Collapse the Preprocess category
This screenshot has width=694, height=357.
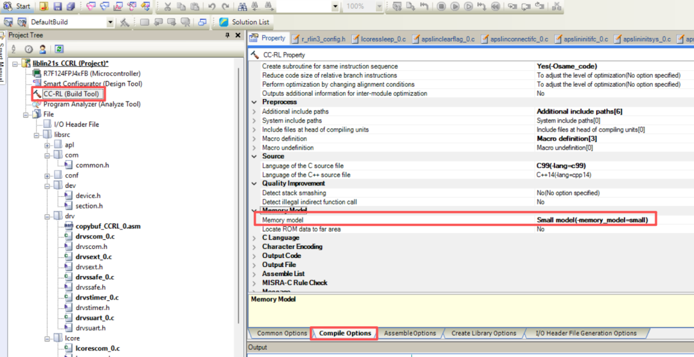click(x=254, y=102)
